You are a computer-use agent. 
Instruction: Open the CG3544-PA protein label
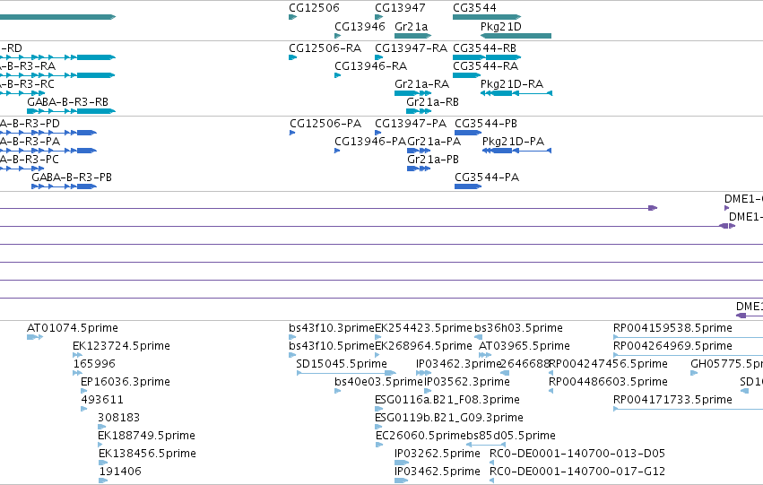pyautogui.click(x=487, y=178)
